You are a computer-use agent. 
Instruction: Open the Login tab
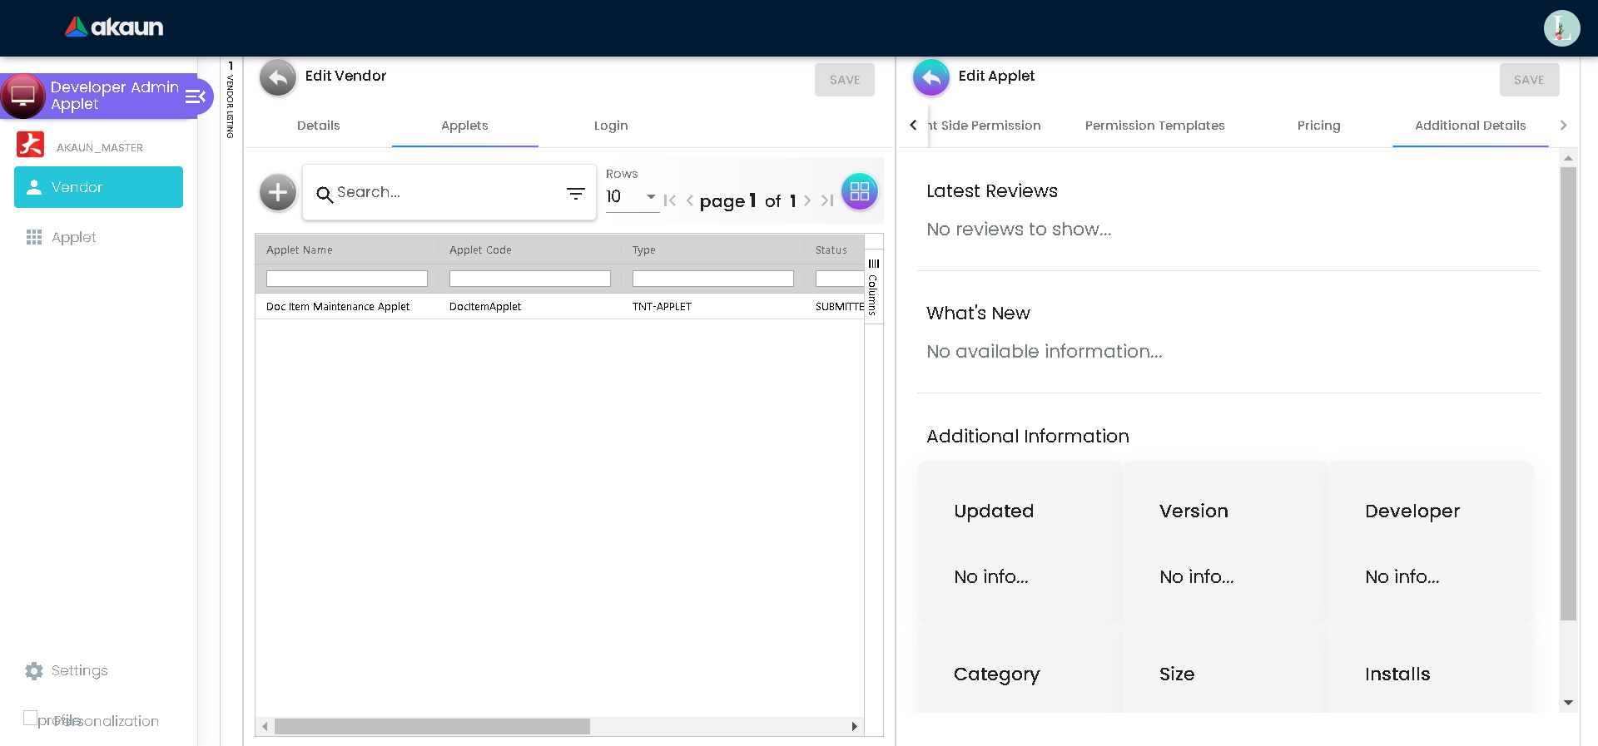coord(610,126)
